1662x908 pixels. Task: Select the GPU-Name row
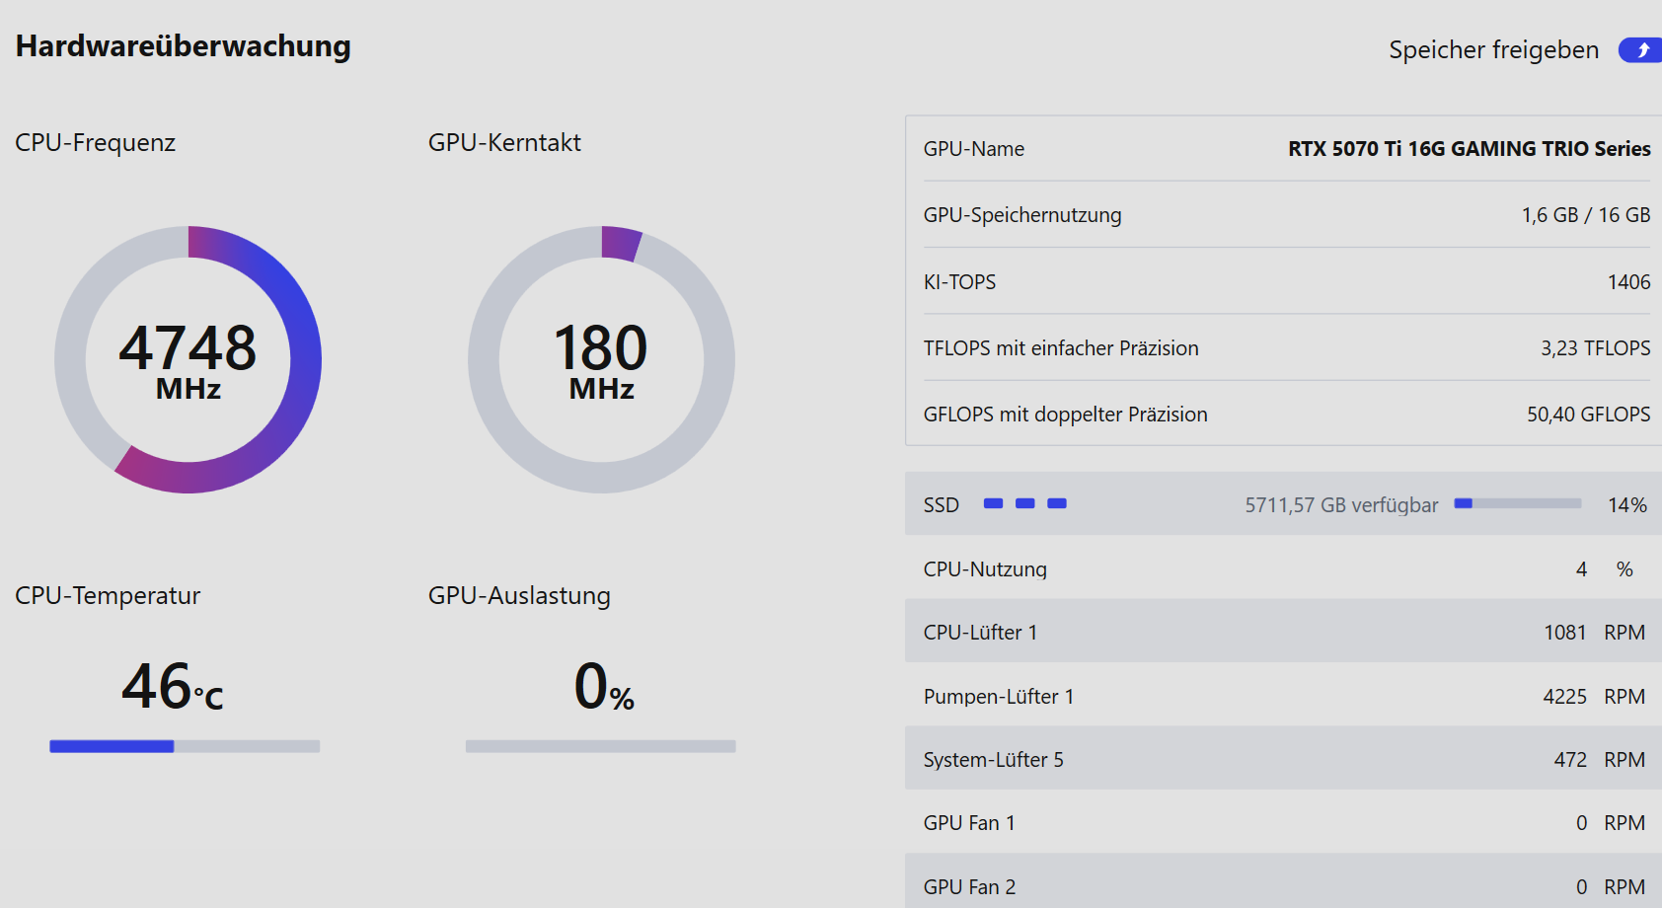[1286, 149]
